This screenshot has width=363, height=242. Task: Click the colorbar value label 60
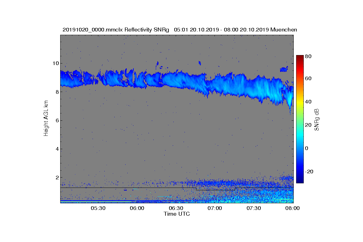[309, 79]
